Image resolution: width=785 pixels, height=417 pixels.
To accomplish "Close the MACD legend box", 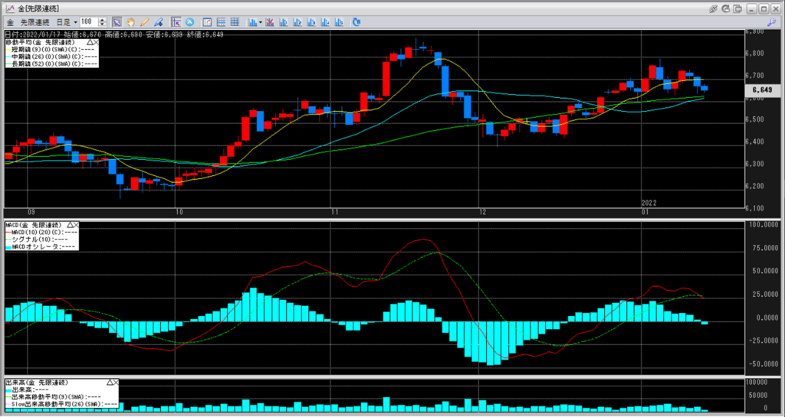I will coord(77,224).
